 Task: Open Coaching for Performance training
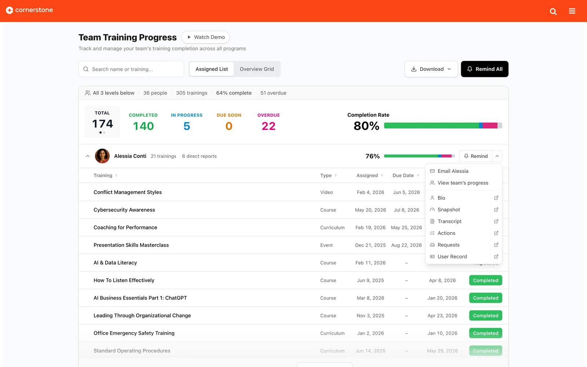tap(125, 228)
